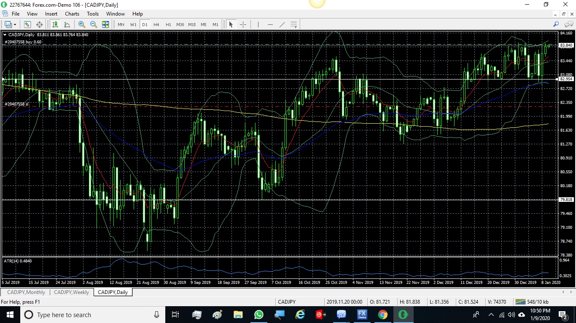Open Internet Explorer from taskbar

click(300, 315)
